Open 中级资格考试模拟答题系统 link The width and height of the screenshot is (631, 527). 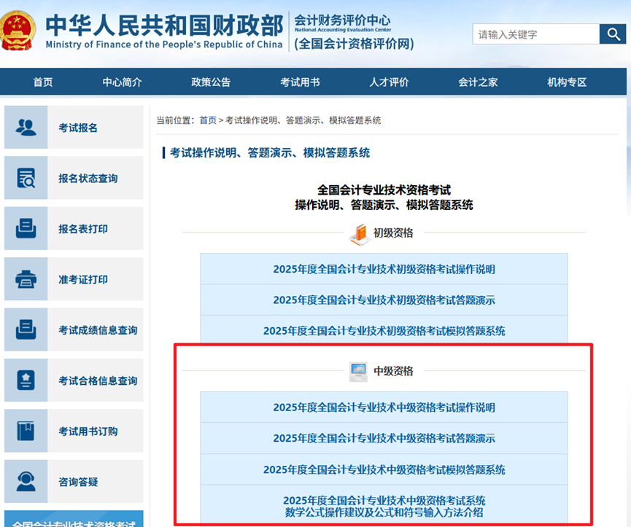click(x=384, y=469)
